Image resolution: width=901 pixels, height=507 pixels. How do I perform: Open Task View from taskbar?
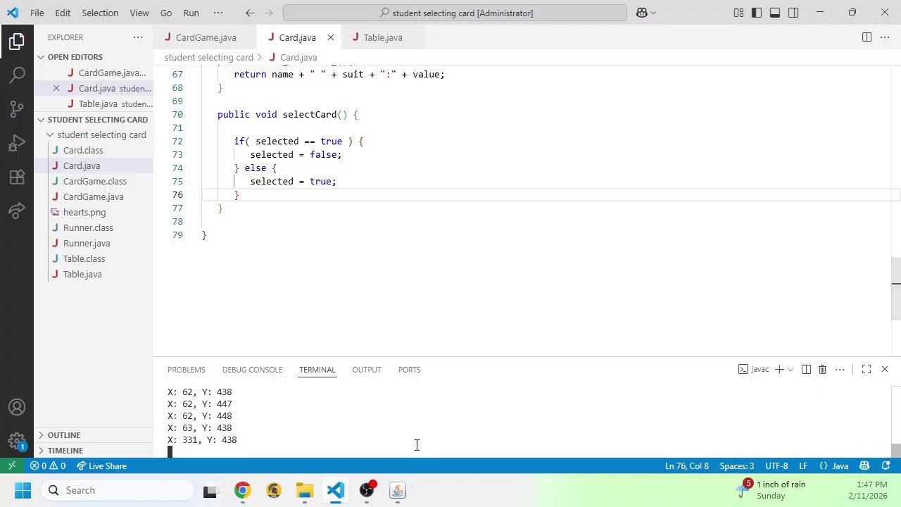pyautogui.click(x=210, y=491)
